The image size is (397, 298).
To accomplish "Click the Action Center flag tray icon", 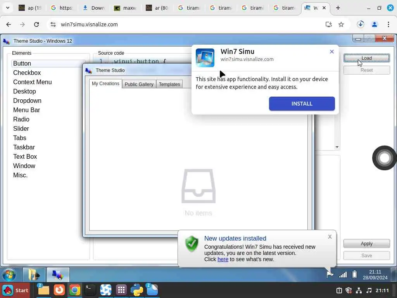I will 330,274.
